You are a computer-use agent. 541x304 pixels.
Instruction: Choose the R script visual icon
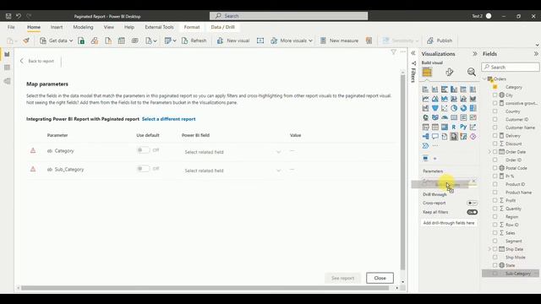click(454, 128)
